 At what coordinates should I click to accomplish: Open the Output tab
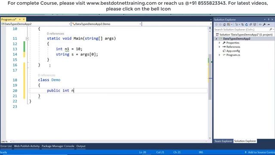81,146
